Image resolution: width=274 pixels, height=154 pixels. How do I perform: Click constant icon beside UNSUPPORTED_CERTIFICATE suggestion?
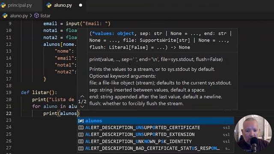pyautogui.click(x=81, y=127)
